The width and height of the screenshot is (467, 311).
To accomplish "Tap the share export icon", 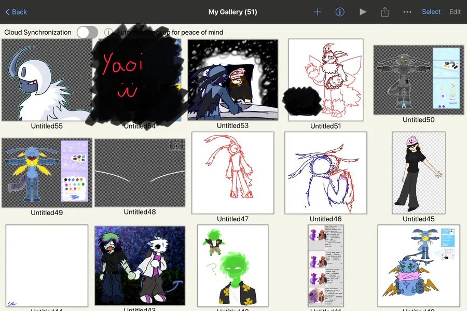I will tap(385, 12).
